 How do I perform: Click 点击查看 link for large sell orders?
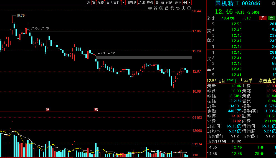coord(267,81)
